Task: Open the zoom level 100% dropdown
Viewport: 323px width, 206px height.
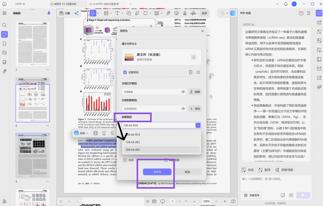Action: click(x=206, y=201)
